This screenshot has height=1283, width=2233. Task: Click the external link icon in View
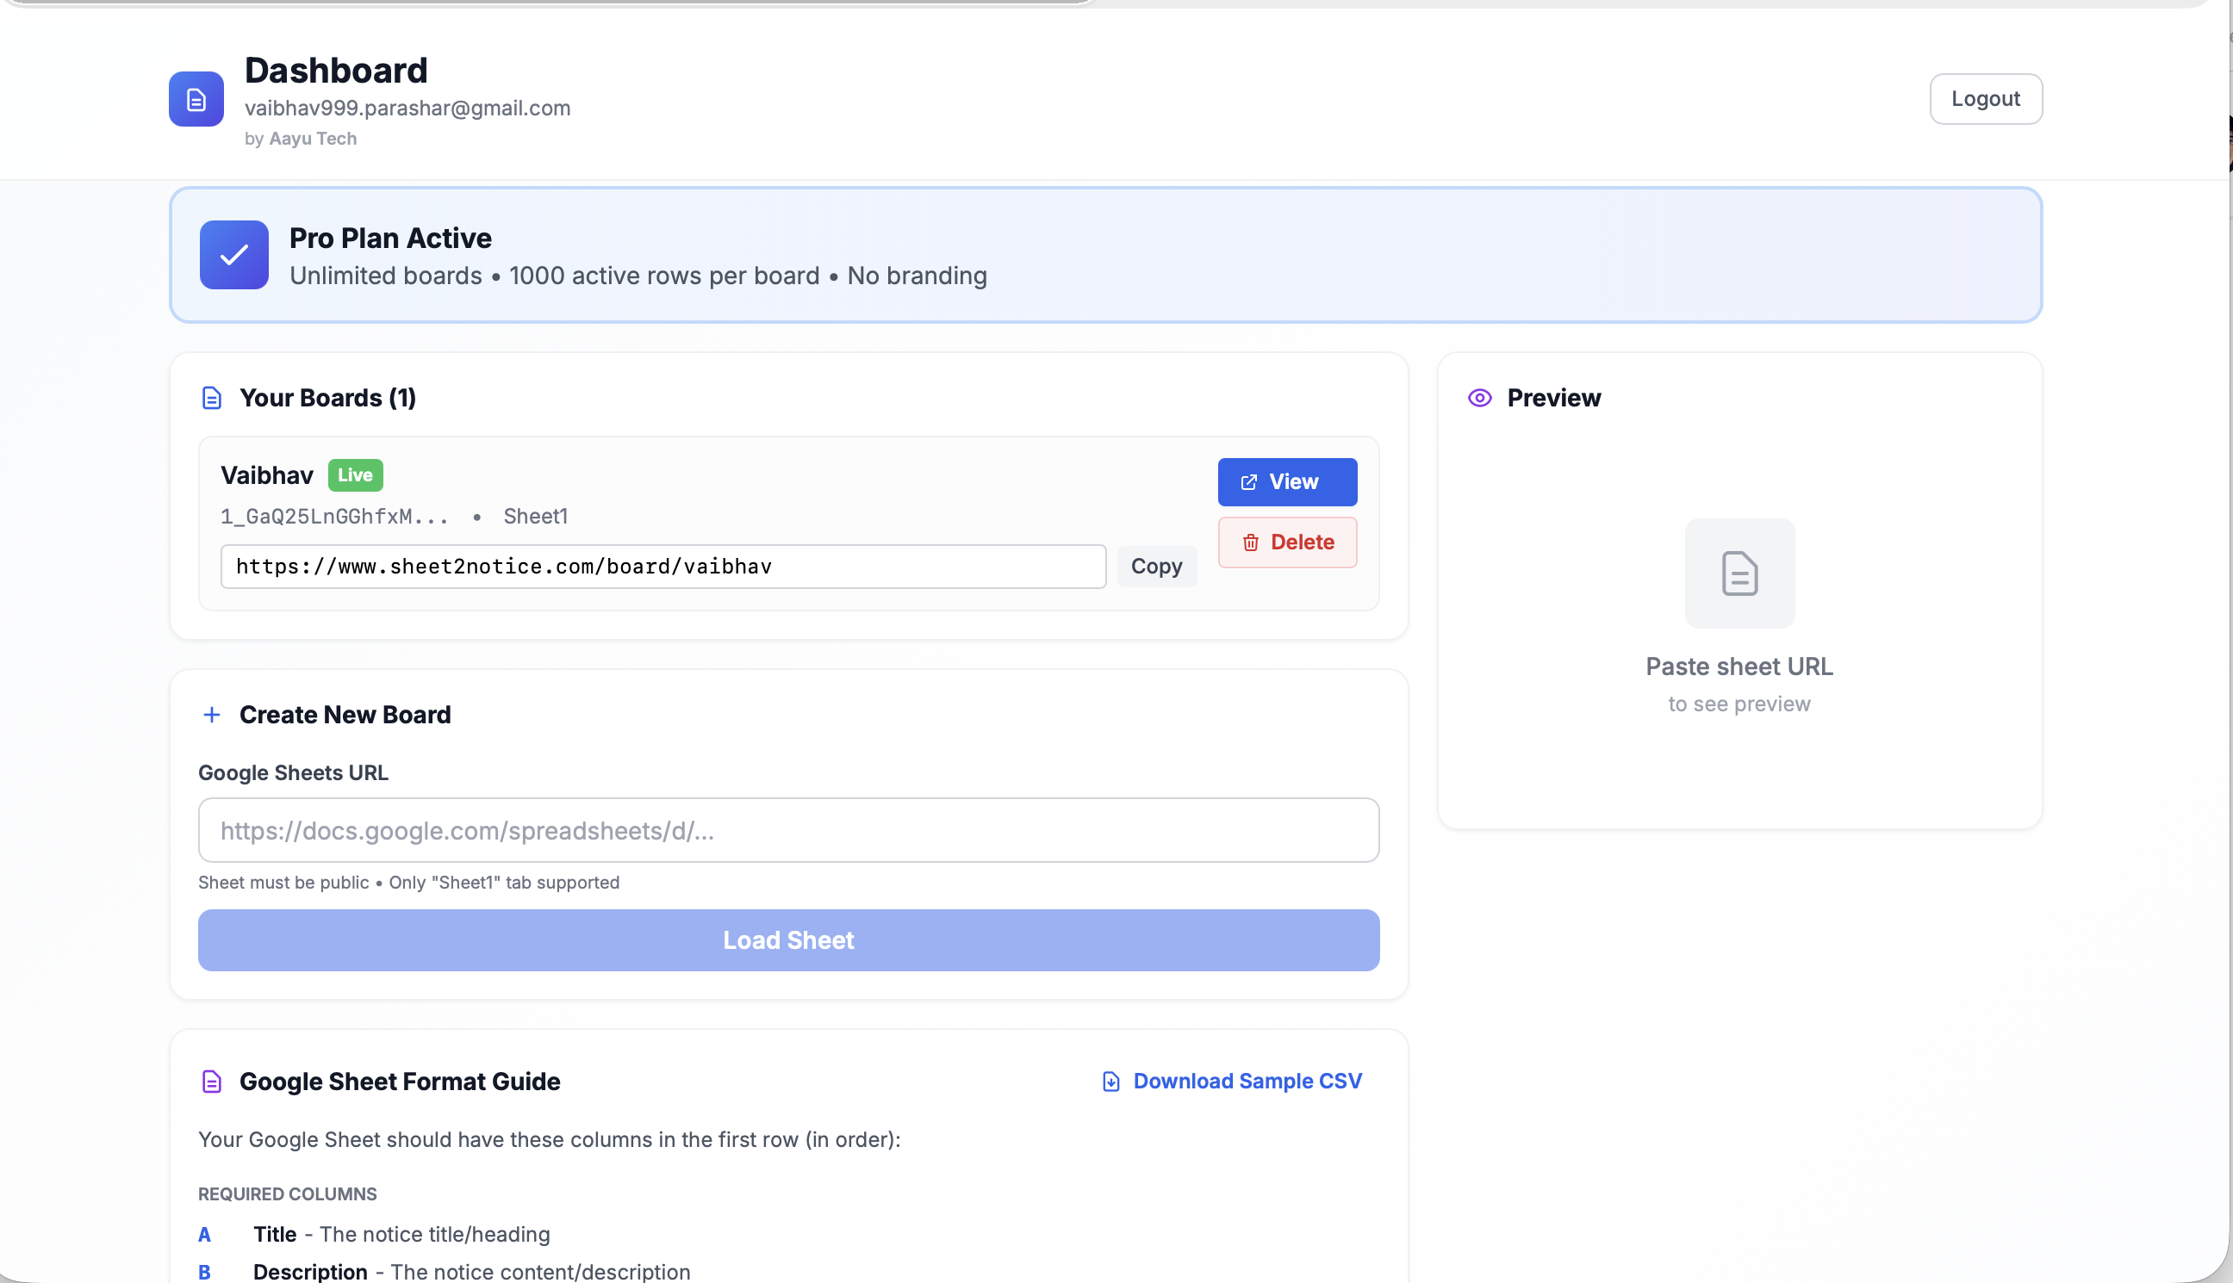click(x=1248, y=482)
